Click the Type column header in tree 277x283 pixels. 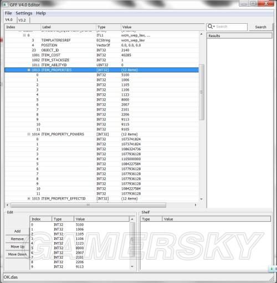109,27
